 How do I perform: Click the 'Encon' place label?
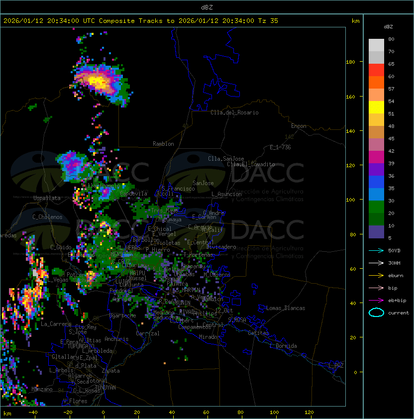[299, 126]
